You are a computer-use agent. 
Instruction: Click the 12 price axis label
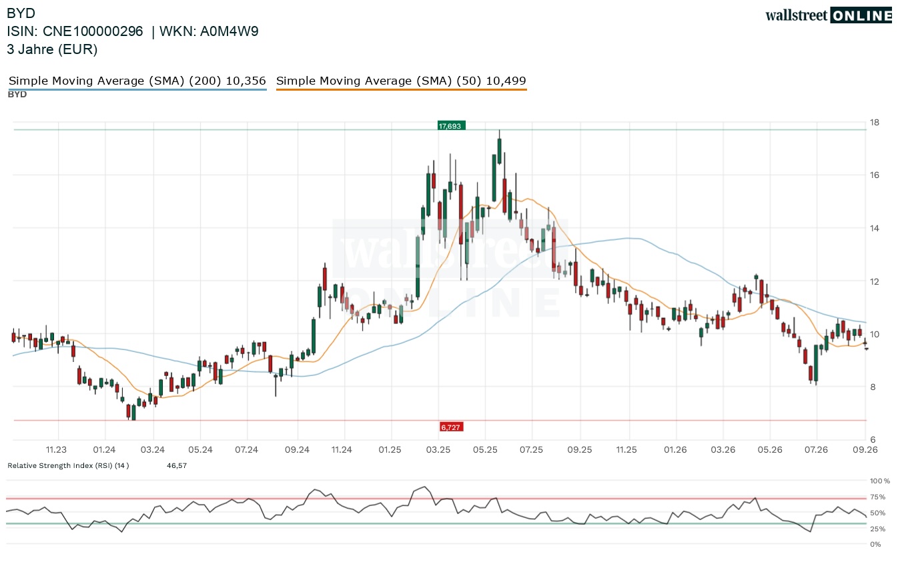tap(874, 281)
